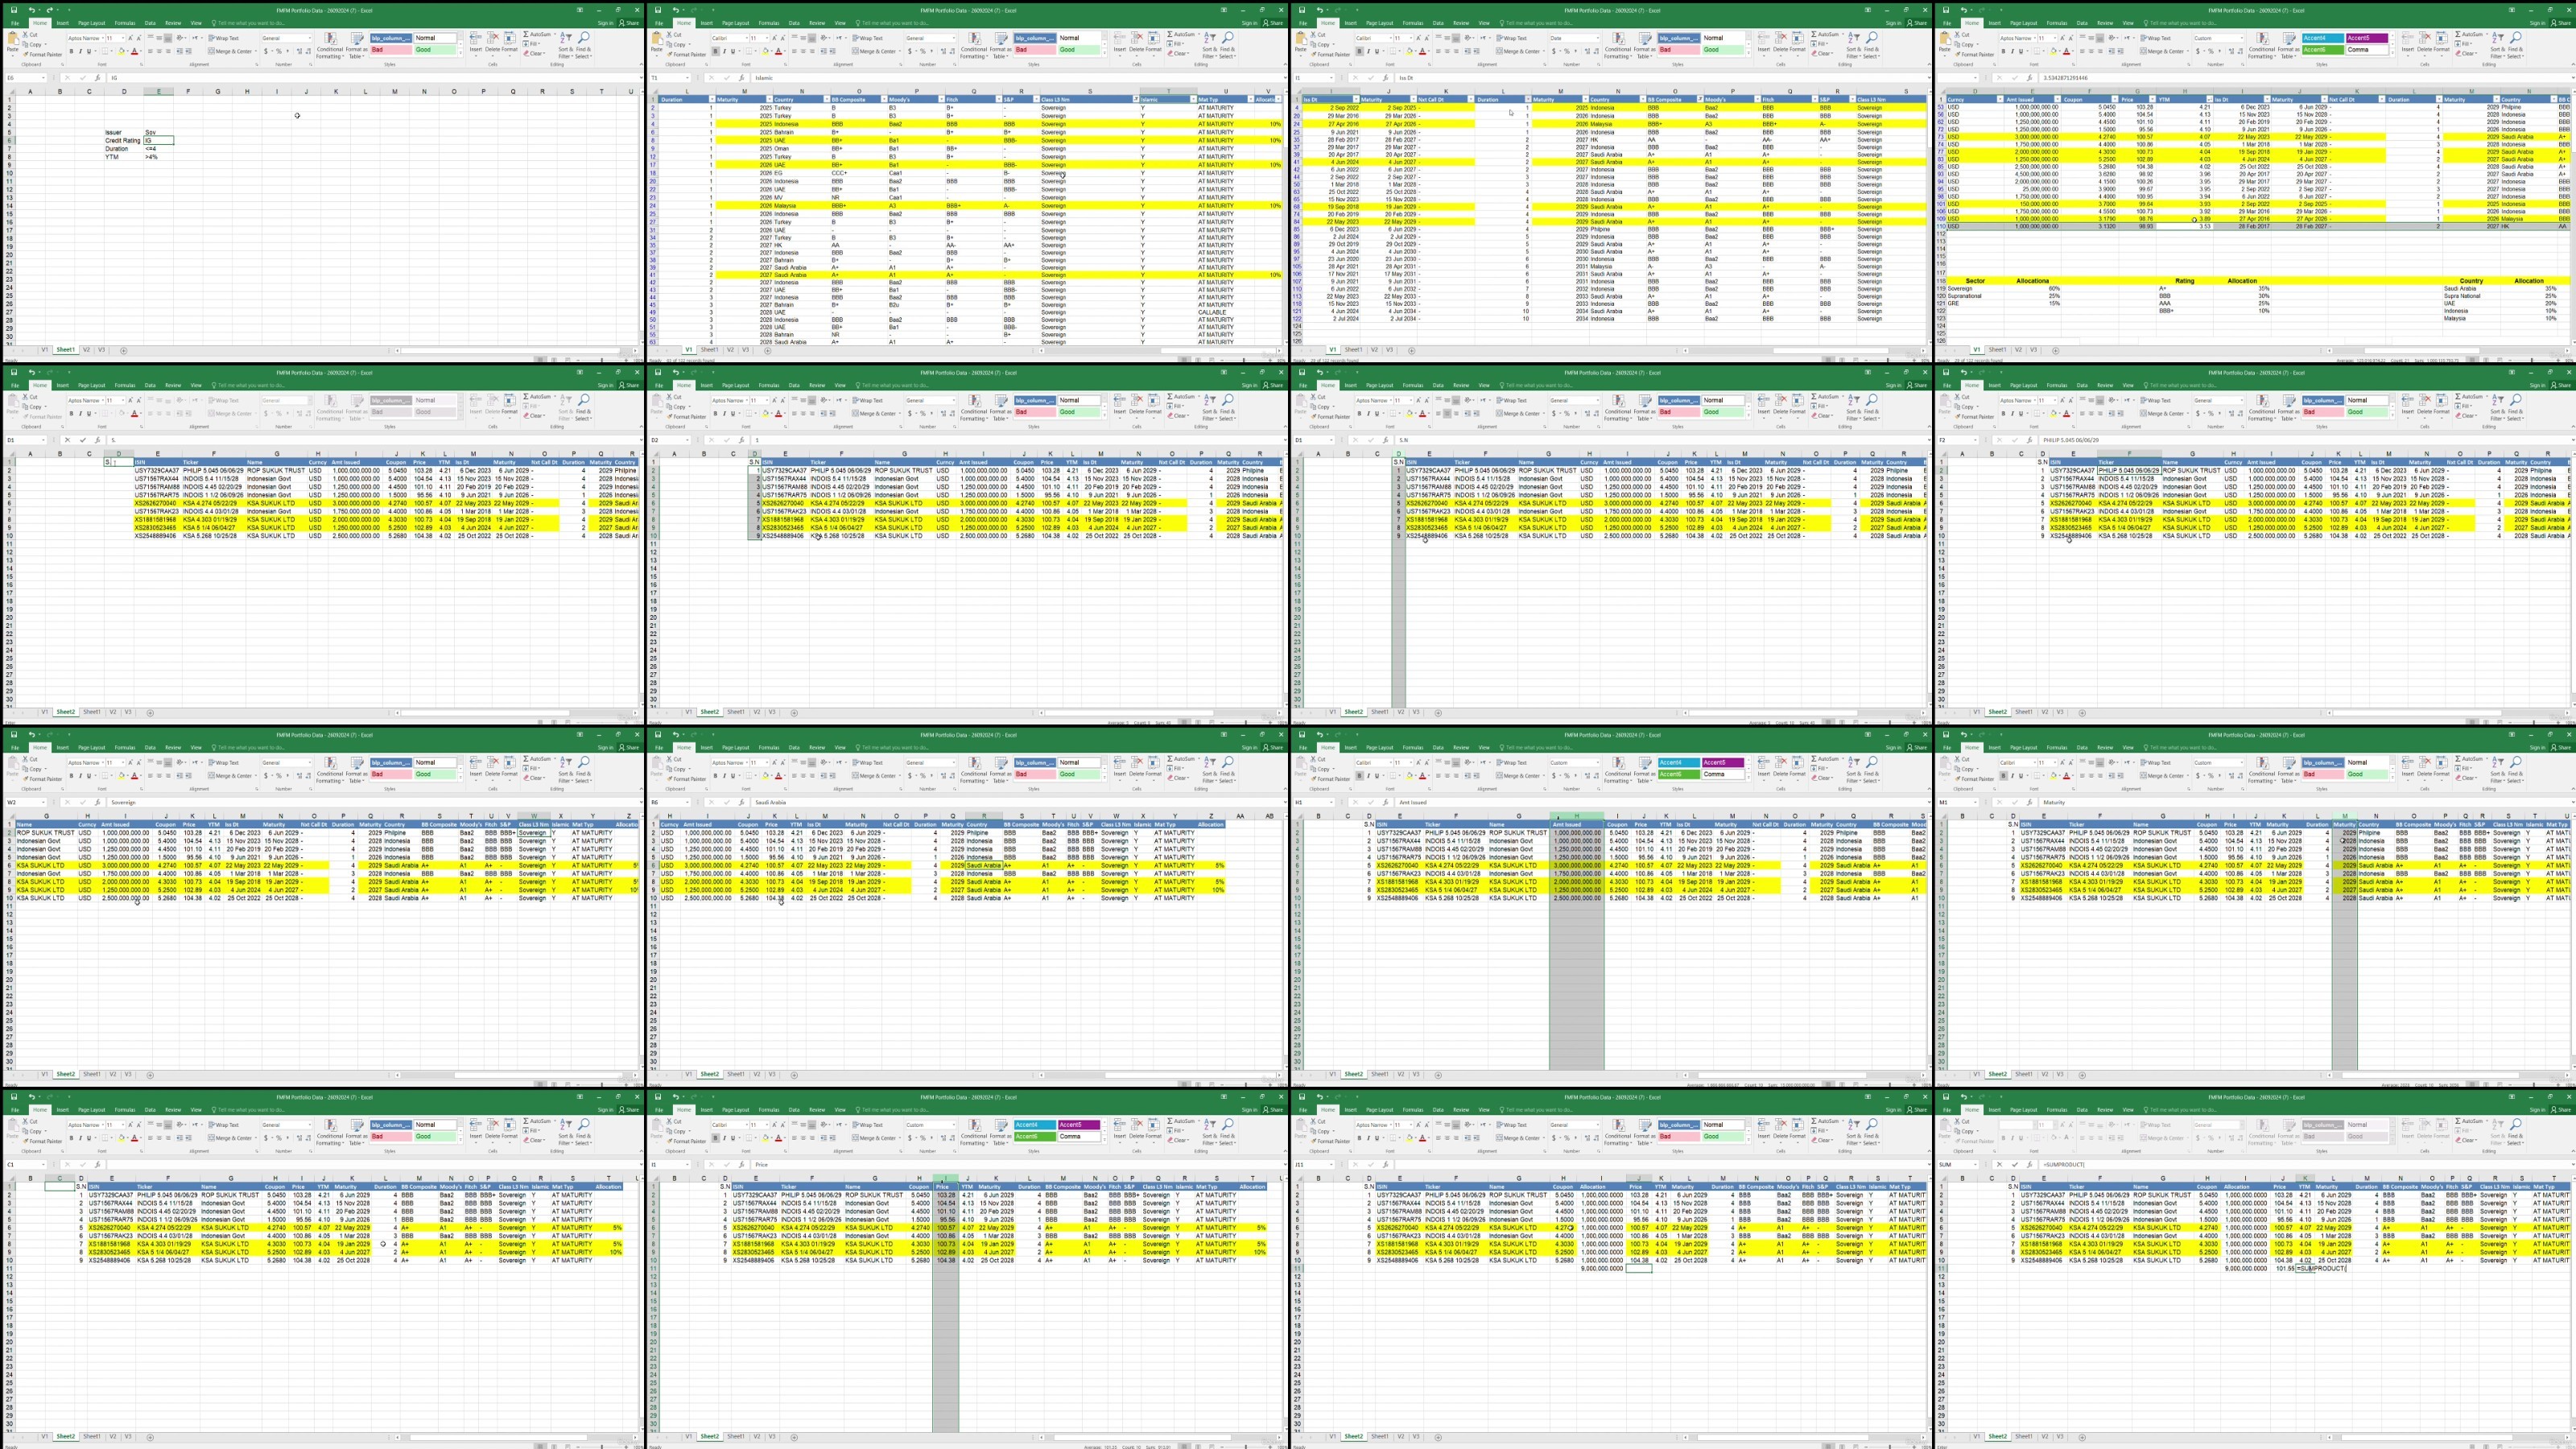The height and width of the screenshot is (1449, 2576).
Task: Open the Country filter arrow in the T1 Islamic window
Action: tap(825, 100)
